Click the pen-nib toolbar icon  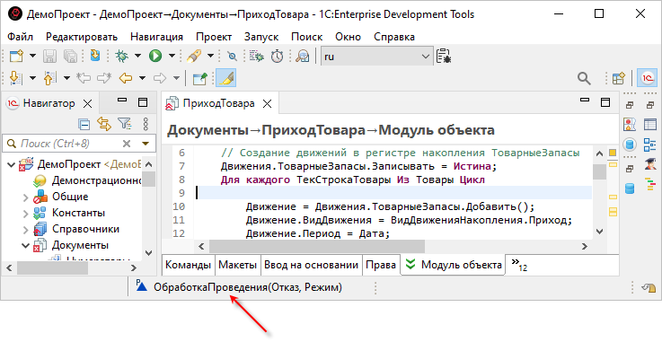[194, 56]
